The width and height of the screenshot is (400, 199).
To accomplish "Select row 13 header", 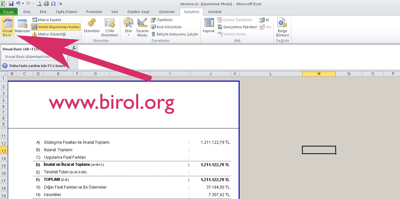I will point(4,151).
